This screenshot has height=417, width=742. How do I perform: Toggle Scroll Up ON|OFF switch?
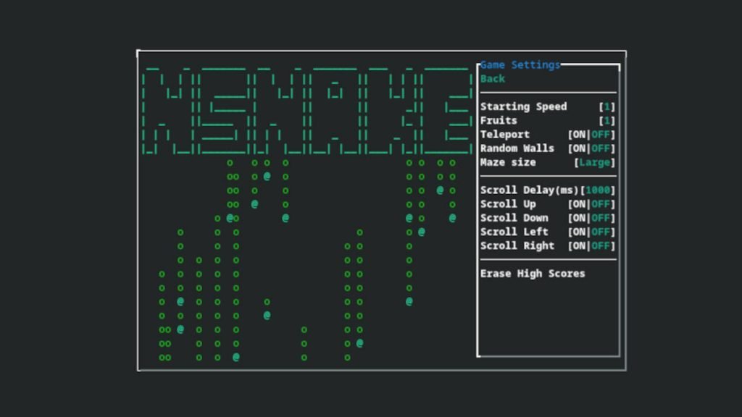(x=591, y=204)
